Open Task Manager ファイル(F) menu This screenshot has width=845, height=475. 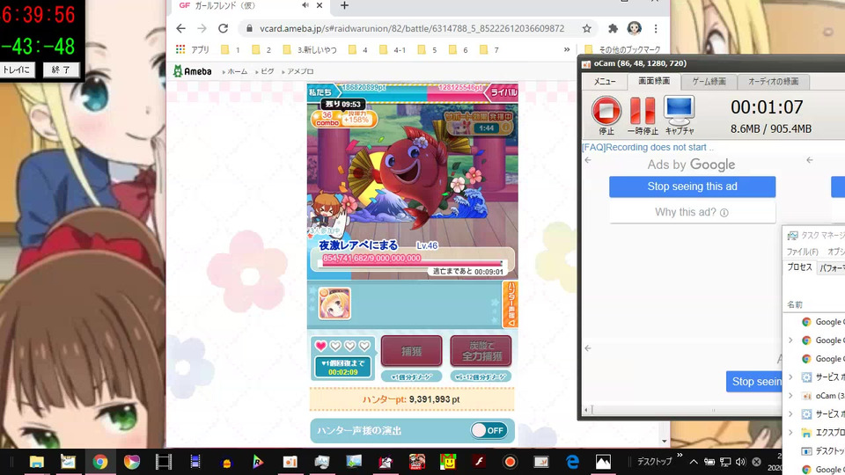(802, 252)
